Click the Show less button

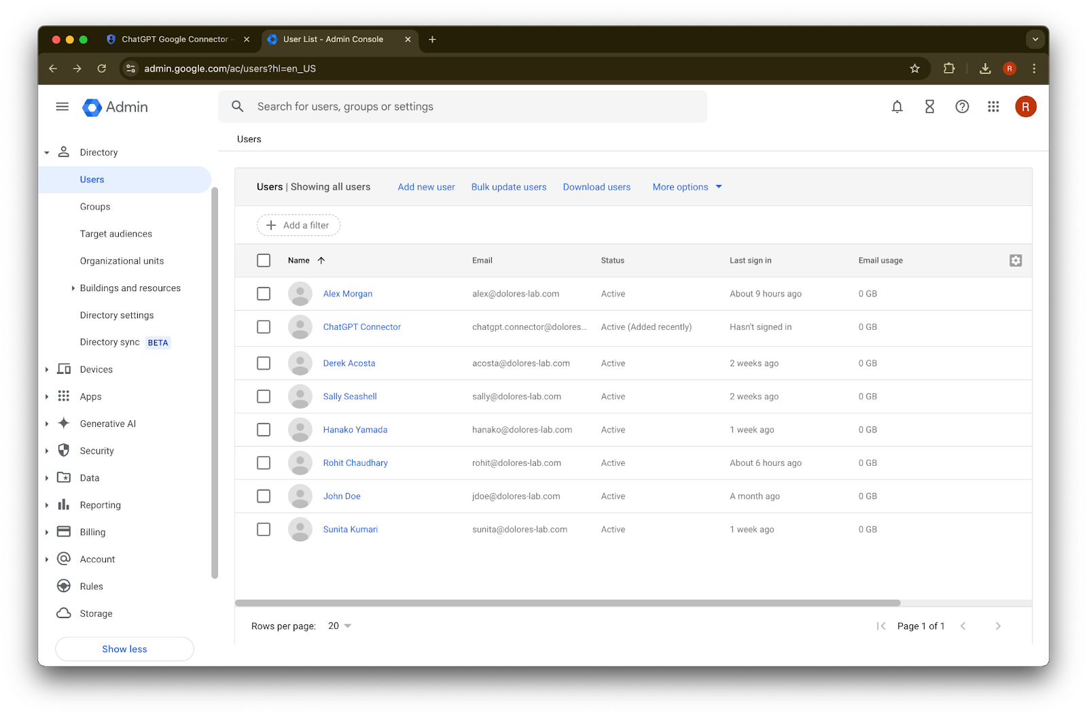pyautogui.click(x=124, y=649)
